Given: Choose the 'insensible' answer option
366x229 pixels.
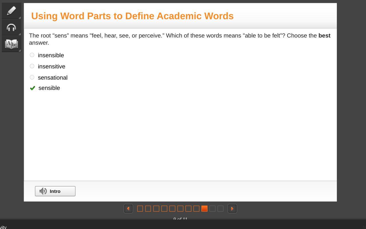Looking at the screenshot, I should tap(32, 55).
